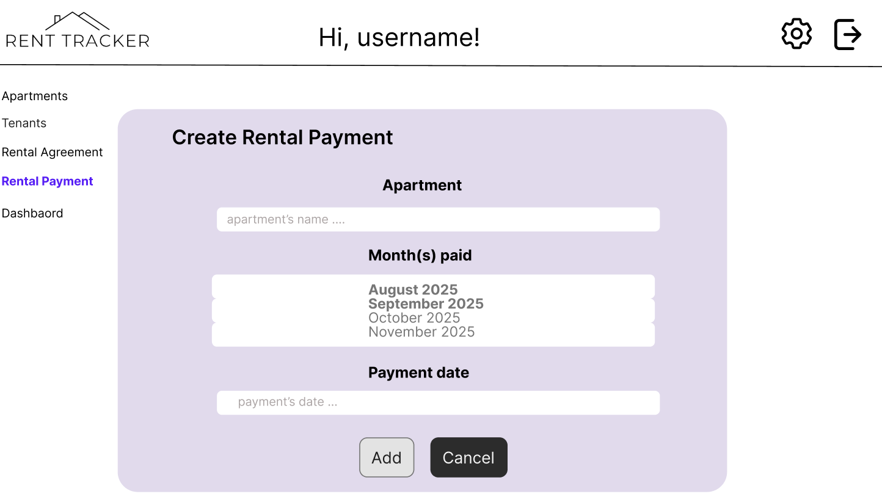Select August 2025 from the month list
The image size is (882, 502).
point(413,289)
